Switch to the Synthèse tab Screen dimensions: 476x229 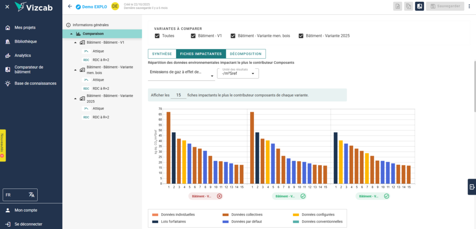[162, 54]
